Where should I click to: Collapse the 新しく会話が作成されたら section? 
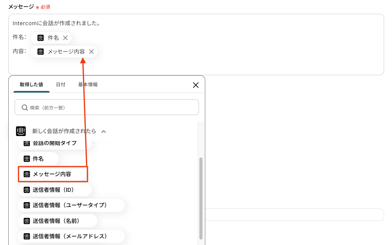104,132
